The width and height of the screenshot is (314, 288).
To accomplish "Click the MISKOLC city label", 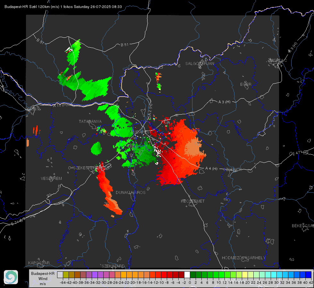I will [x=278, y=60].
